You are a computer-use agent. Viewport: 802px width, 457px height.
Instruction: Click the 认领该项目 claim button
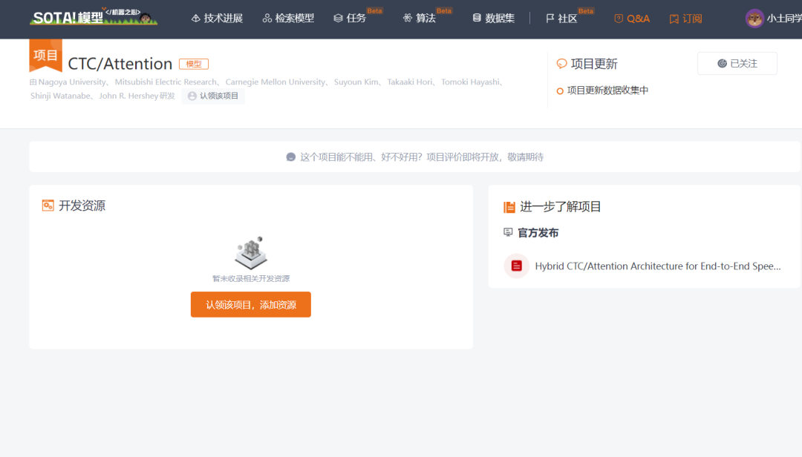coord(213,96)
